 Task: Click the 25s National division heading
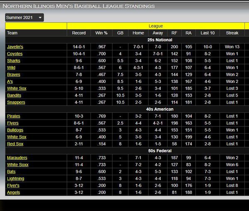tap(160, 40)
